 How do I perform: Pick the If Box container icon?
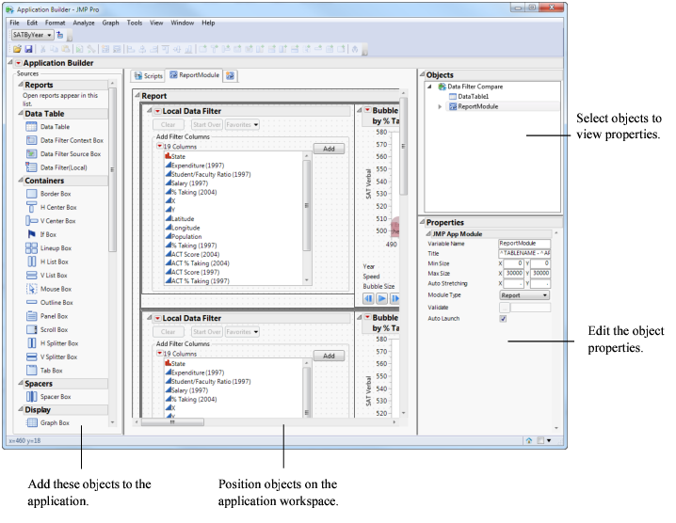point(31,234)
